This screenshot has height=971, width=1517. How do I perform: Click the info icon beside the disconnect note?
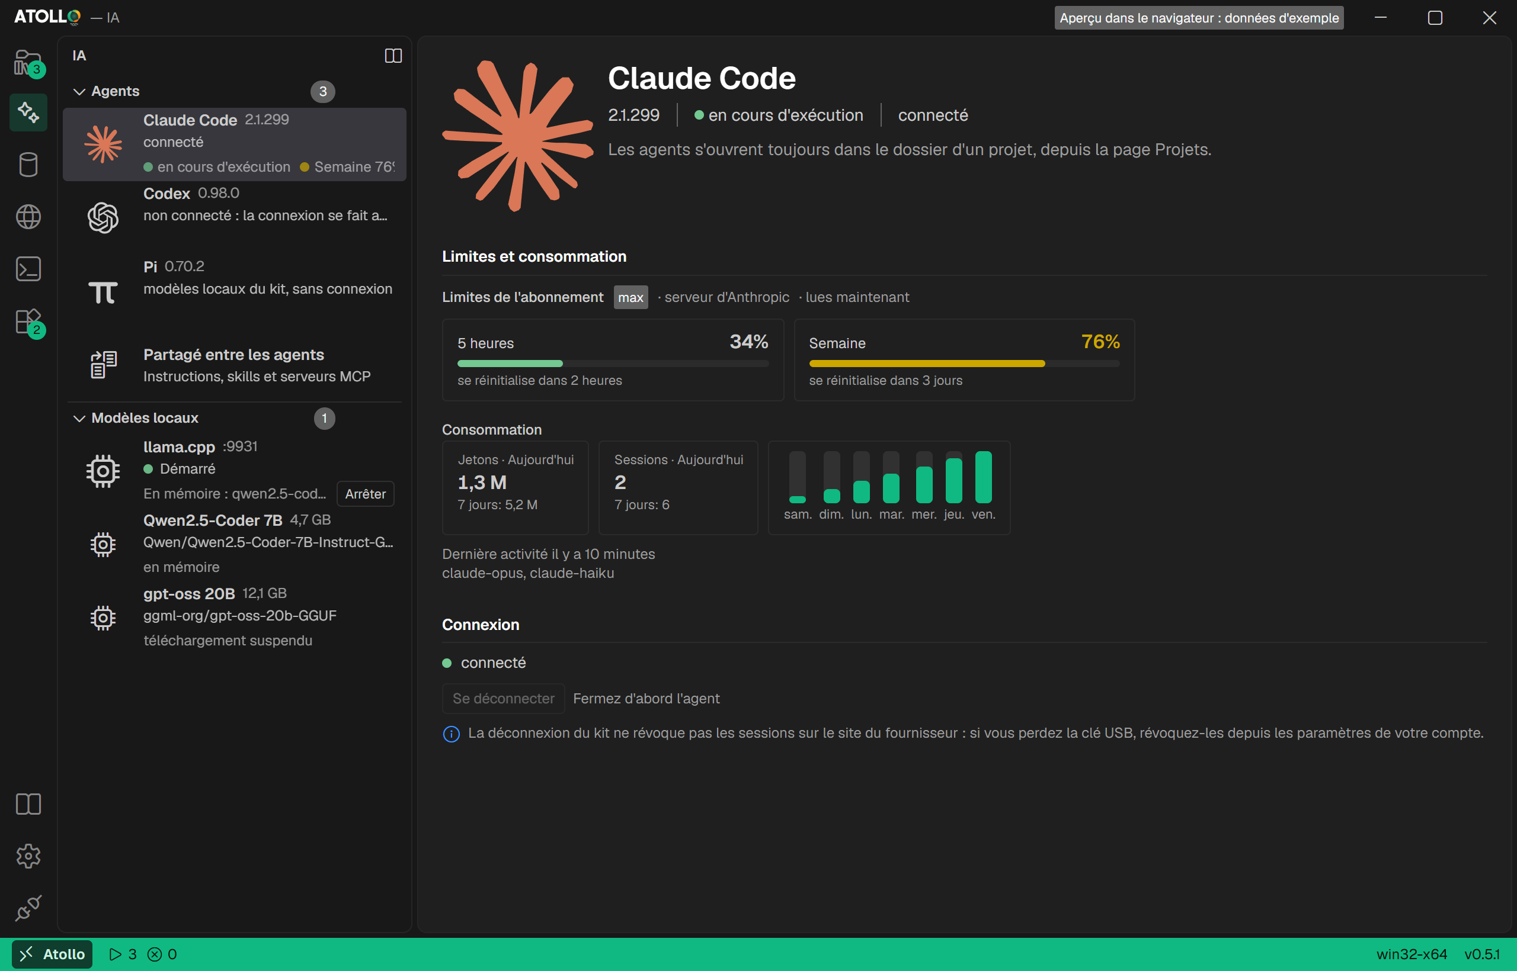(x=451, y=734)
